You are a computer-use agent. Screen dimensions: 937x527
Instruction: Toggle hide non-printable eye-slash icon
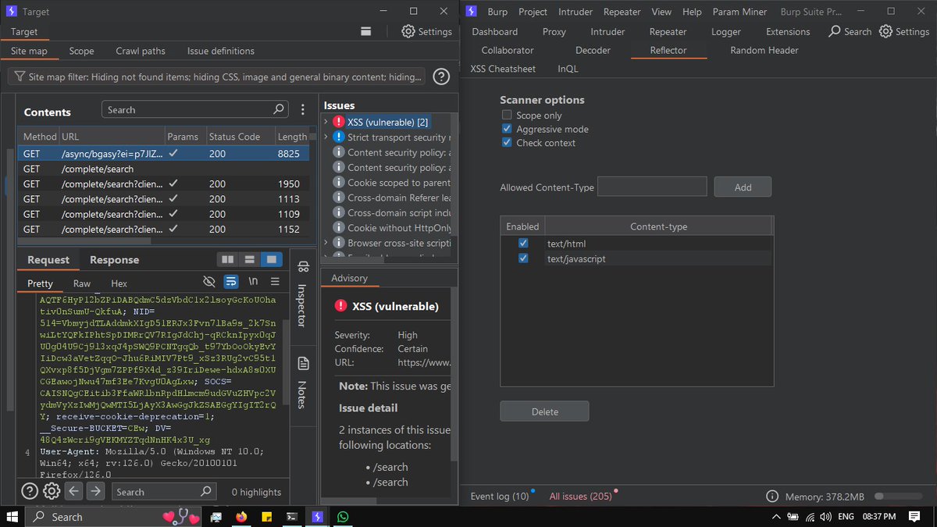click(x=208, y=281)
